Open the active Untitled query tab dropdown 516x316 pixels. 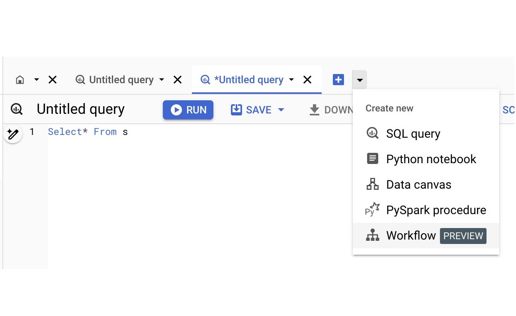point(292,80)
